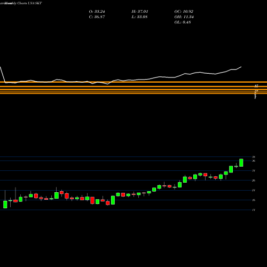Click the latest tall green candle
This screenshot has height=267, width=267.
[x=241, y=163]
